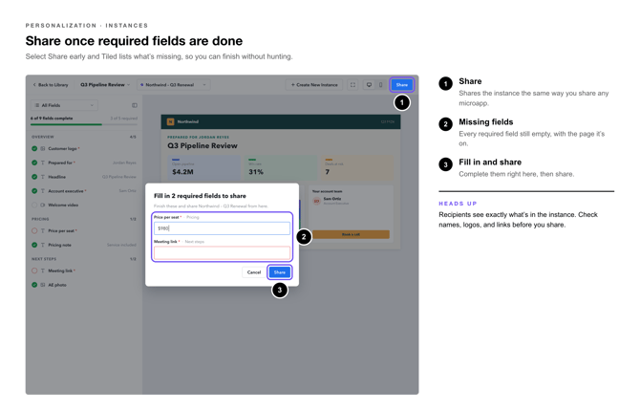Click the green check status for Account executive
This screenshot has width=640, height=411.
coord(34,191)
